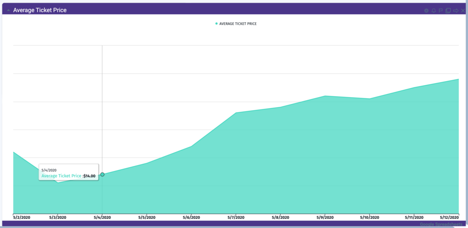Click the 5/2/2020 axis label

[x=21, y=218]
